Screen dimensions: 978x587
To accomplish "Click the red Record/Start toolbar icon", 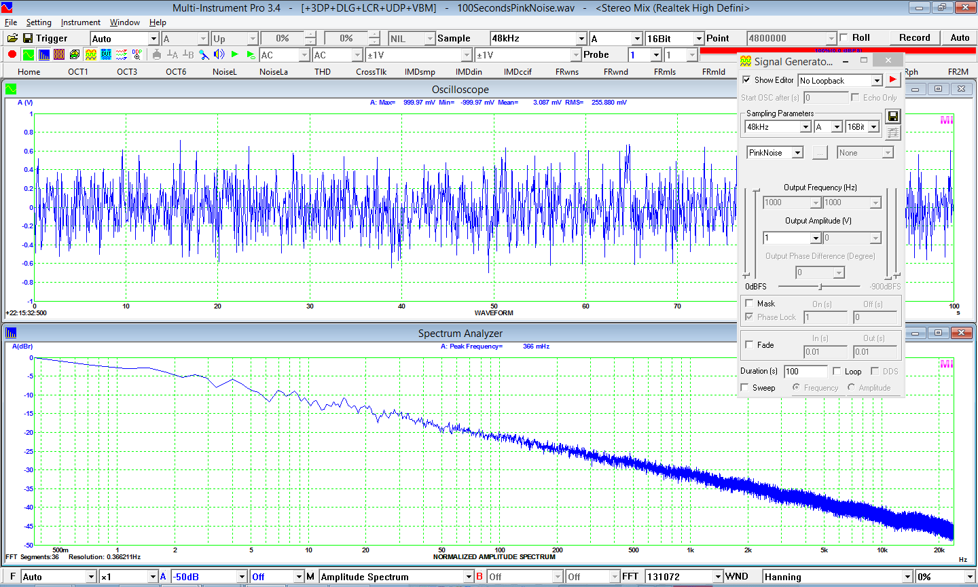I will [x=12, y=55].
